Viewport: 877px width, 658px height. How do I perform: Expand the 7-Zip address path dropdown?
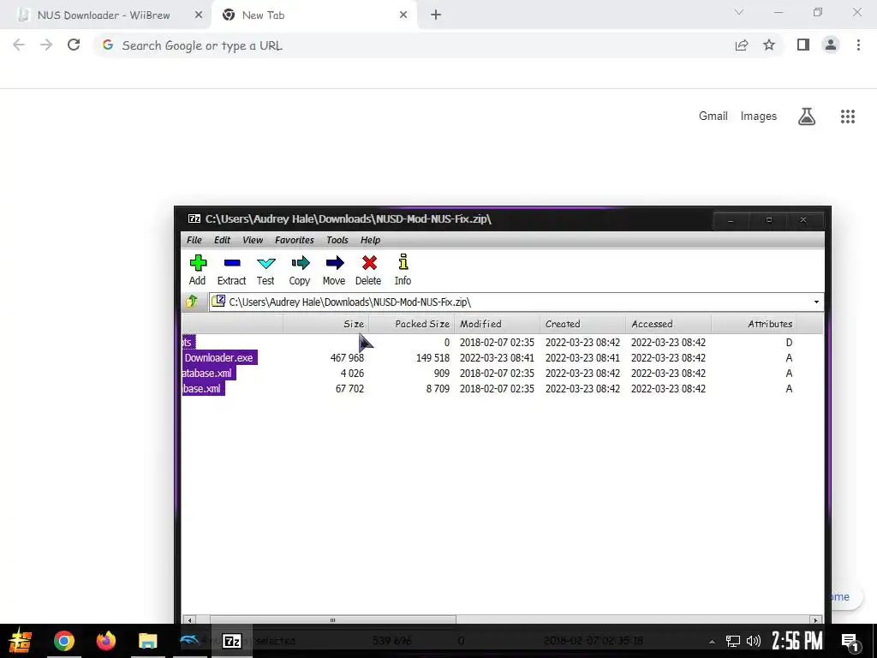click(x=816, y=302)
